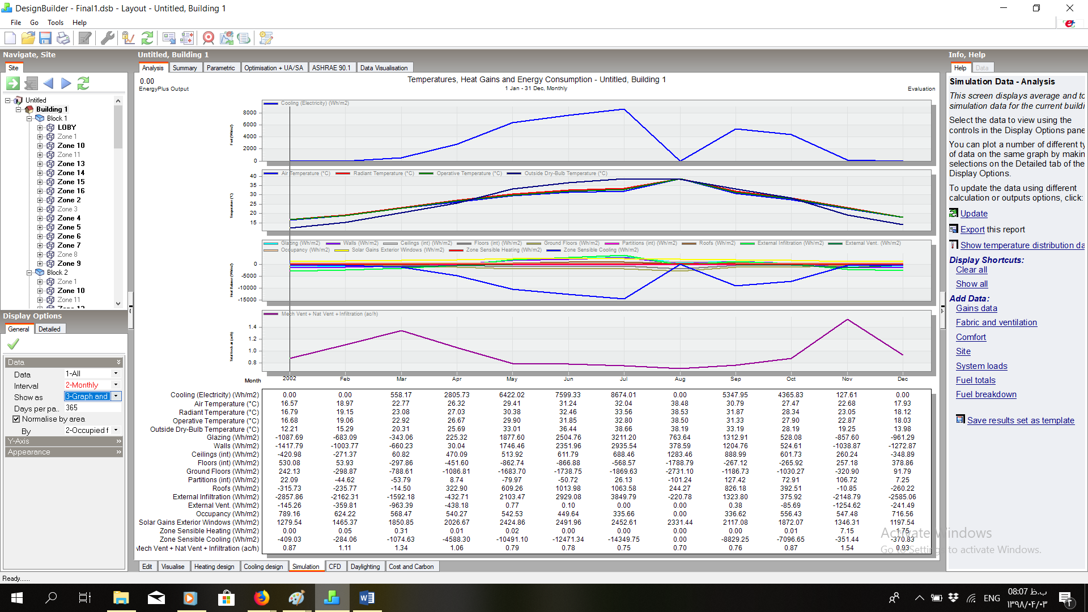Open program options via the wrench icon
Viewport: 1088px width, 612px height.
point(107,38)
